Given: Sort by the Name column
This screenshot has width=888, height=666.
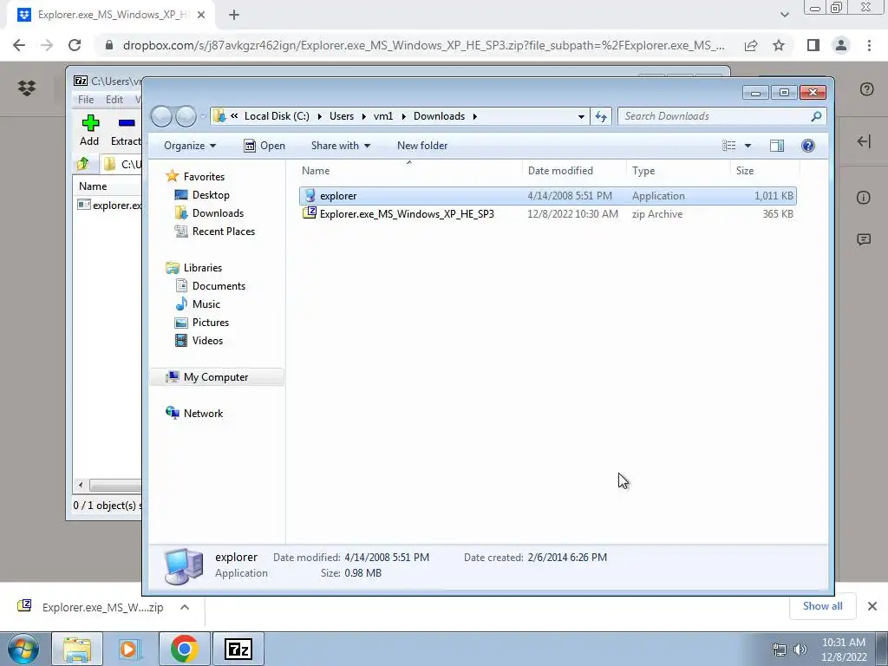Looking at the screenshot, I should [410, 171].
